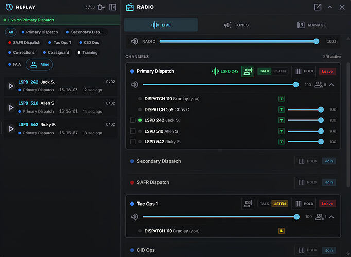Select checkbox for LSPD 242 Jack S.
This screenshot has width=351, height=257.
[x=133, y=120]
